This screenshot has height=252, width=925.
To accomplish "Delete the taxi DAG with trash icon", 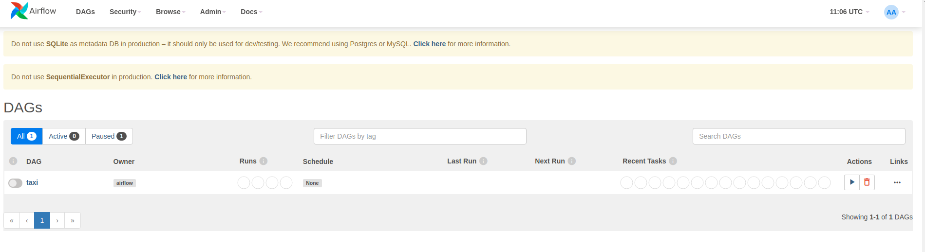I will (x=867, y=182).
